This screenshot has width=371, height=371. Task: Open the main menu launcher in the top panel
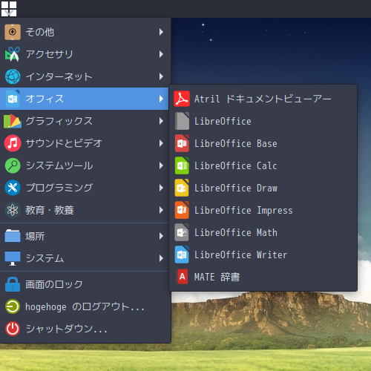pos(9,9)
